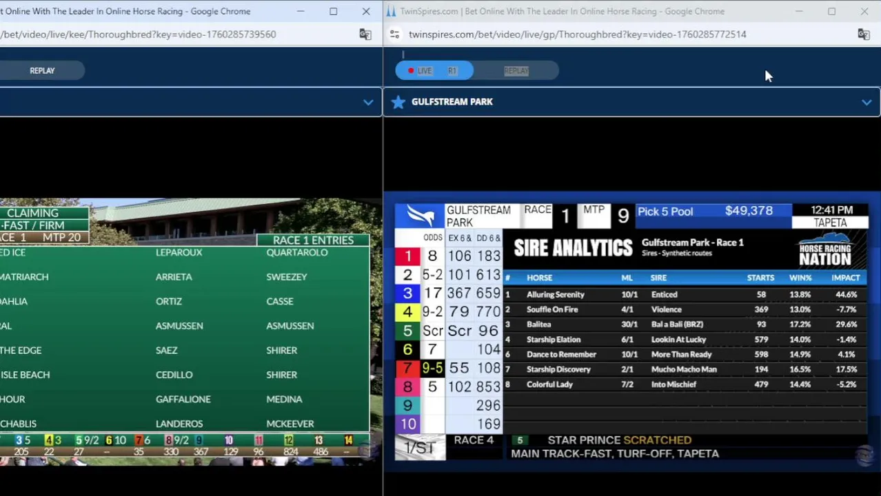881x496 pixels.
Task: Minimize the right Chrome window
Action: [x=799, y=11]
